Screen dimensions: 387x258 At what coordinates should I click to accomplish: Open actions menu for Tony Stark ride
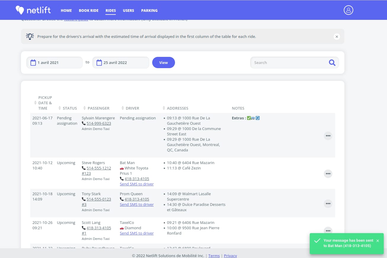click(x=328, y=203)
